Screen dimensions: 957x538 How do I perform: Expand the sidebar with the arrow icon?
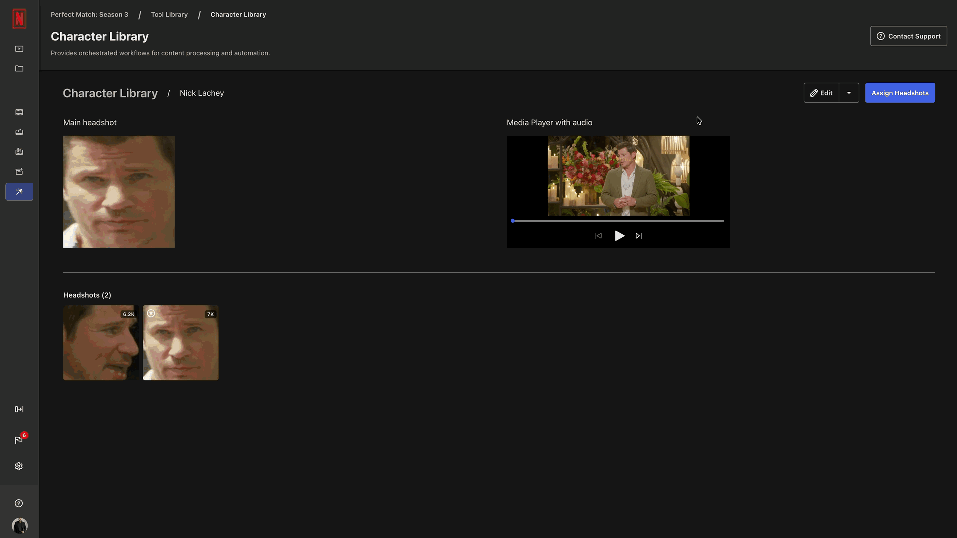pyautogui.click(x=19, y=409)
